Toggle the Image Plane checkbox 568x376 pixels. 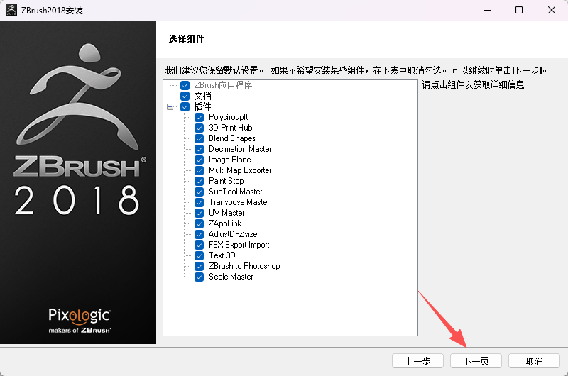200,160
